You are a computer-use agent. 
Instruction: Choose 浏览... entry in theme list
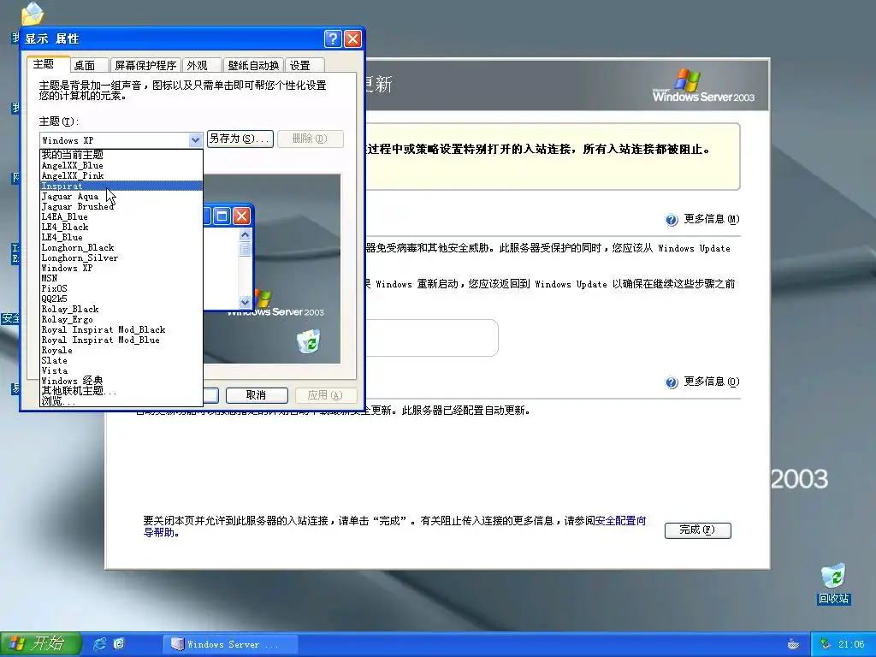pyautogui.click(x=121, y=401)
